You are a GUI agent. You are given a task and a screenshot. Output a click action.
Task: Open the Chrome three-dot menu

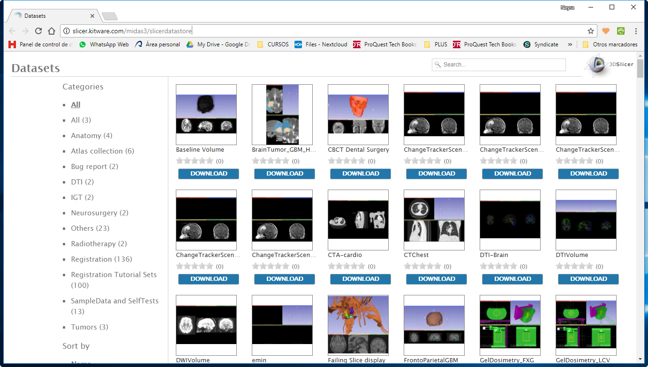[x=636, y=31]
